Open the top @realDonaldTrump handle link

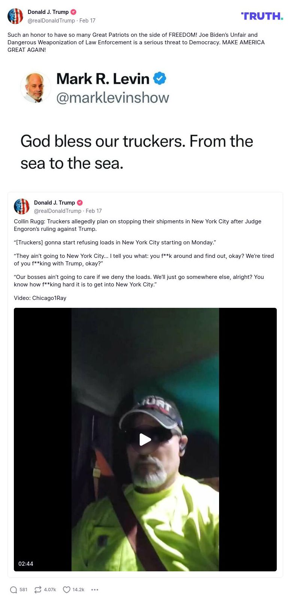click(x=51, y=21)
